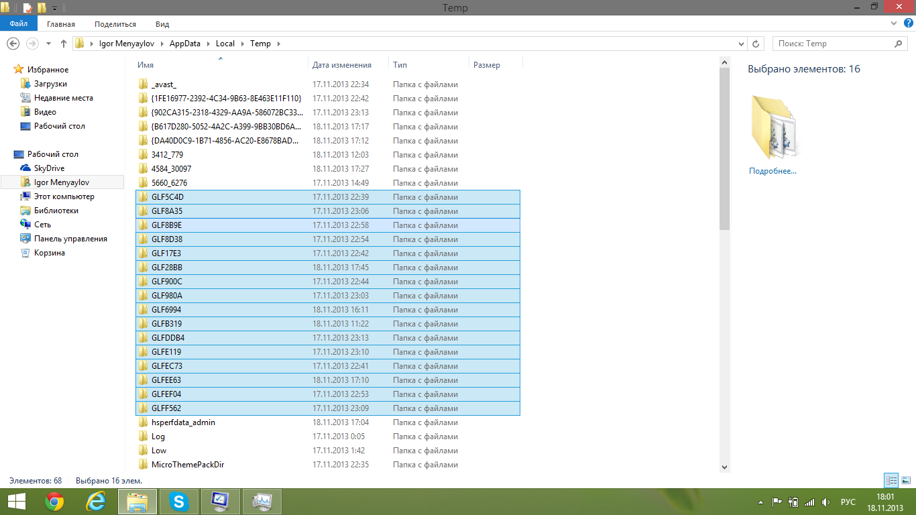Open recent locations dropdown arrow
The height and width of the screenshot is (515, 916).
[x=48, y=44]
